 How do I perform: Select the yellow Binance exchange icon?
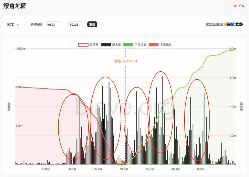tap(226, 24)
